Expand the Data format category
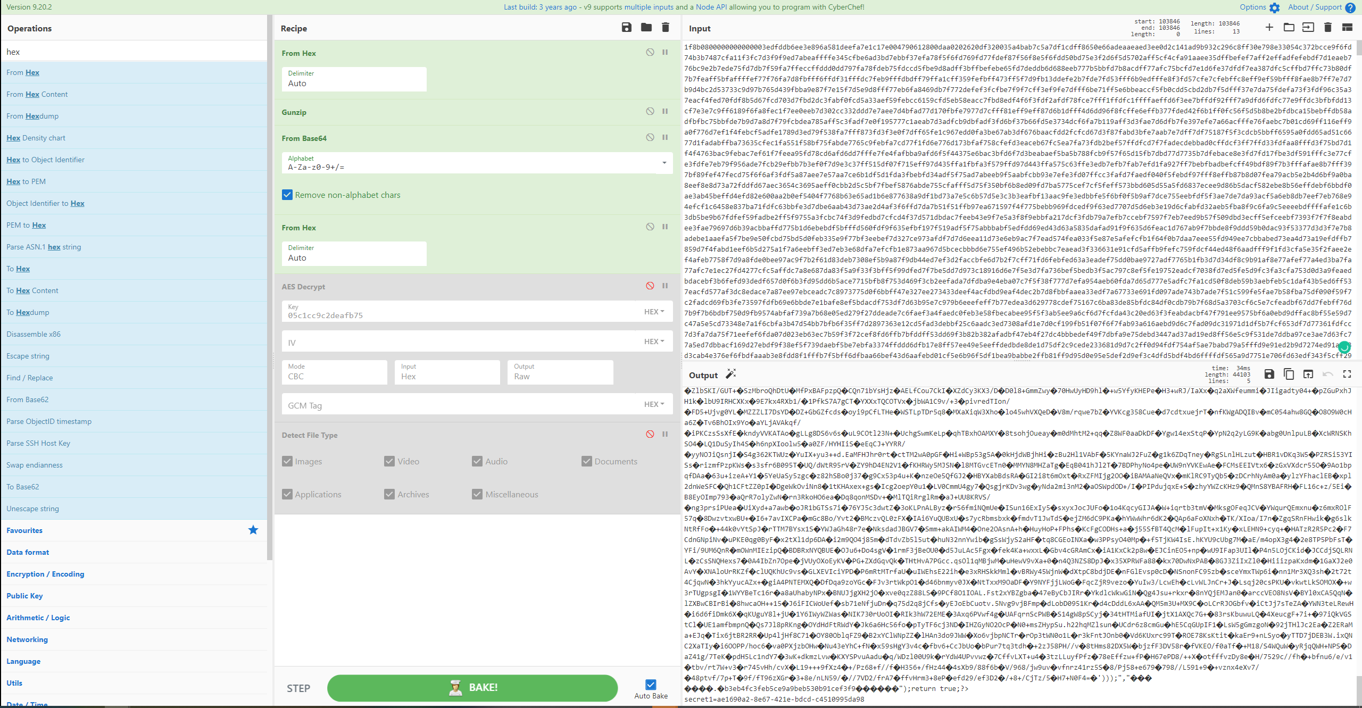 (28, 552)
